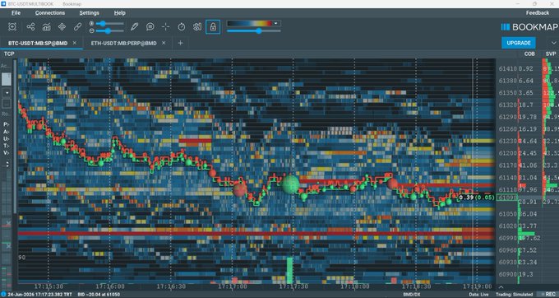Click the TCP panel header
The height and width of the screenshot is (298, 559).
(x=9, y=54)
